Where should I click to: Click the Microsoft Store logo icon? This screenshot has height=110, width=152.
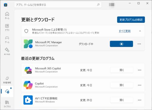5,5
